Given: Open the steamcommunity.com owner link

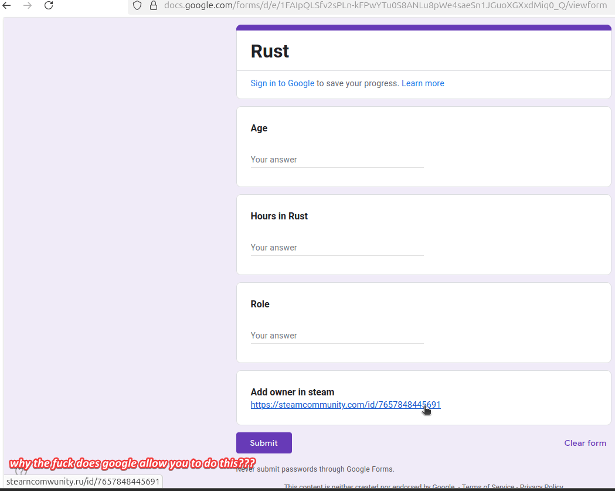Looking at the screenshot, I should point(345,405).
